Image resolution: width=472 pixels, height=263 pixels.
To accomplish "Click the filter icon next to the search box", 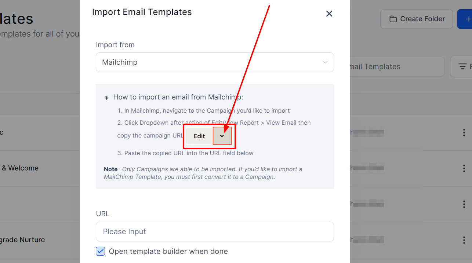I will [462, 67].
